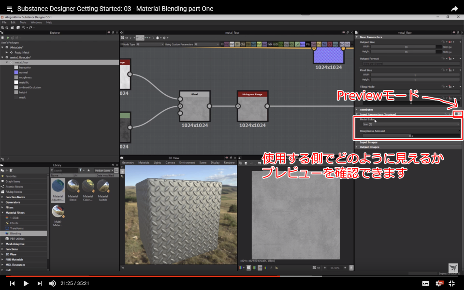The image size is (464, 290).
Task: Skip to next video
Action: click(40, 284)
